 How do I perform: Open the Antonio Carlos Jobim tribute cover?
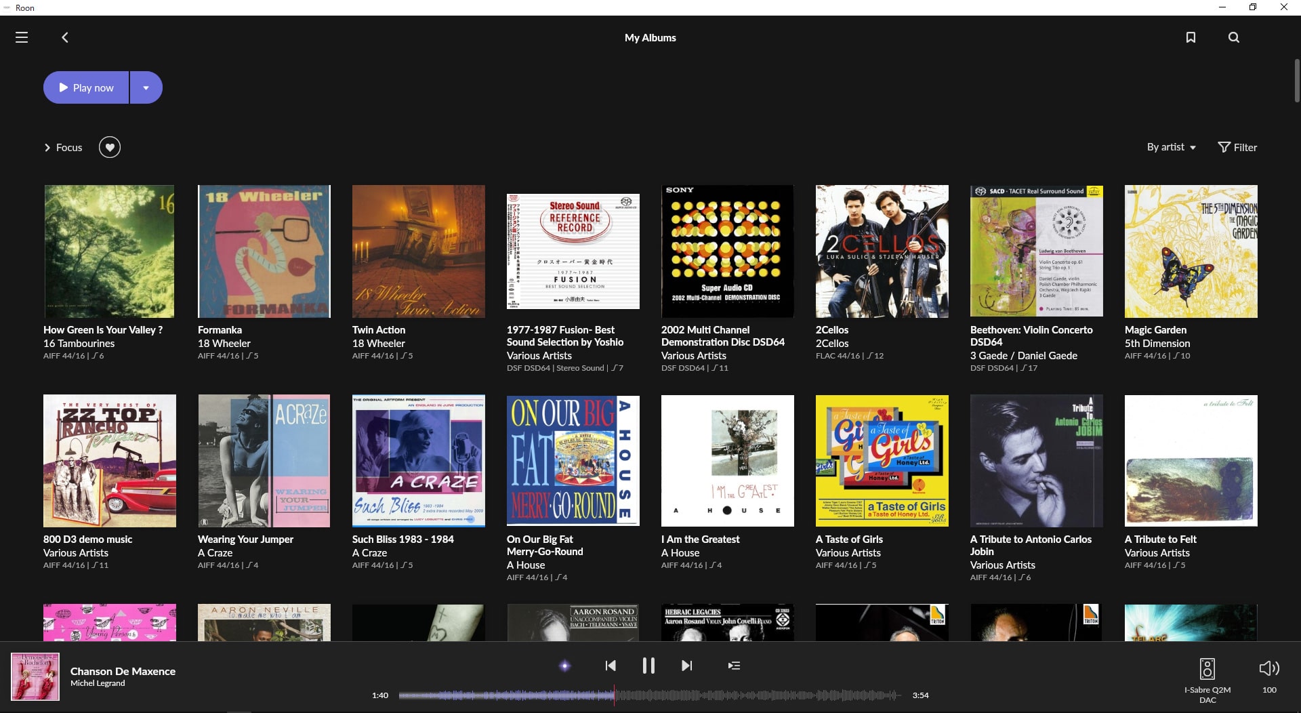pyautogui.click(x=1037, y=461)
